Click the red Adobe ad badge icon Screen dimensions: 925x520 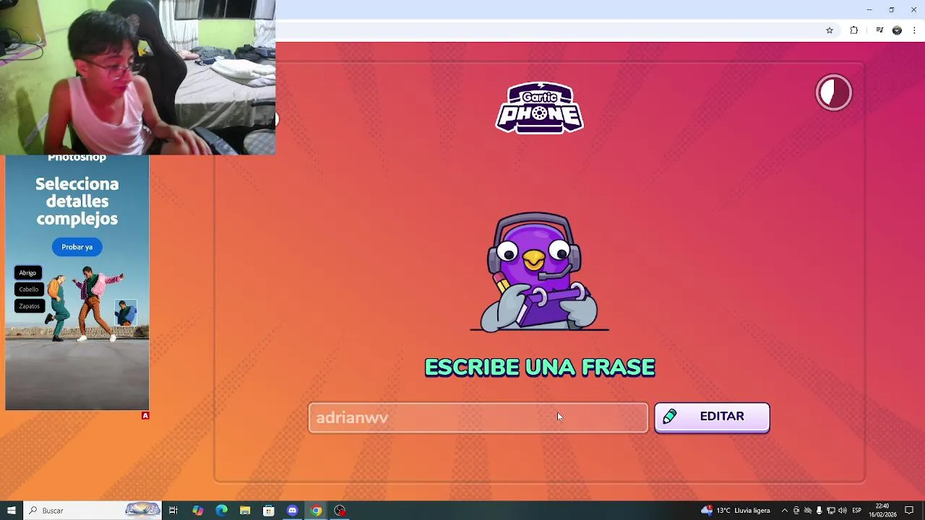coord(145,415)
